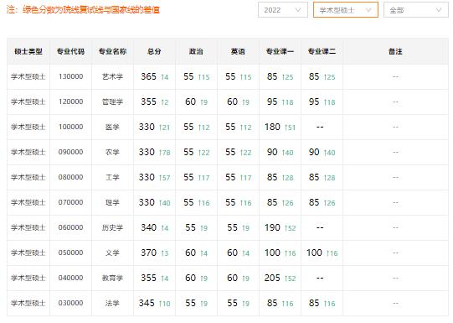The height and width of the screenshot is (323, 453).
Task: Click 政治 score 60 in the 管理学 row
Action: (x=190, y=102)
